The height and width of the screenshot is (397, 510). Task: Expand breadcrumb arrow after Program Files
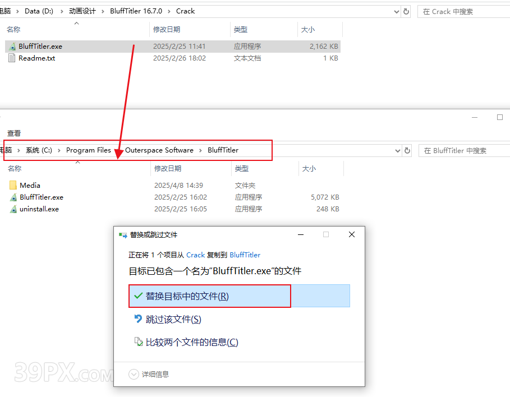pos(118,150)
